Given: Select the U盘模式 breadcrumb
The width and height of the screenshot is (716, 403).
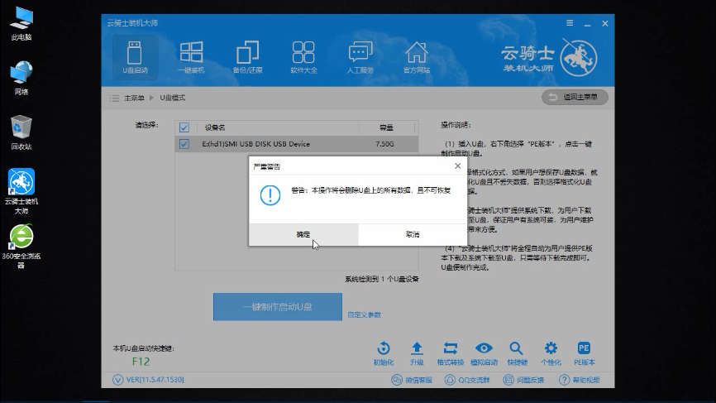Looking at the screenshot, I should coord(173,98).
